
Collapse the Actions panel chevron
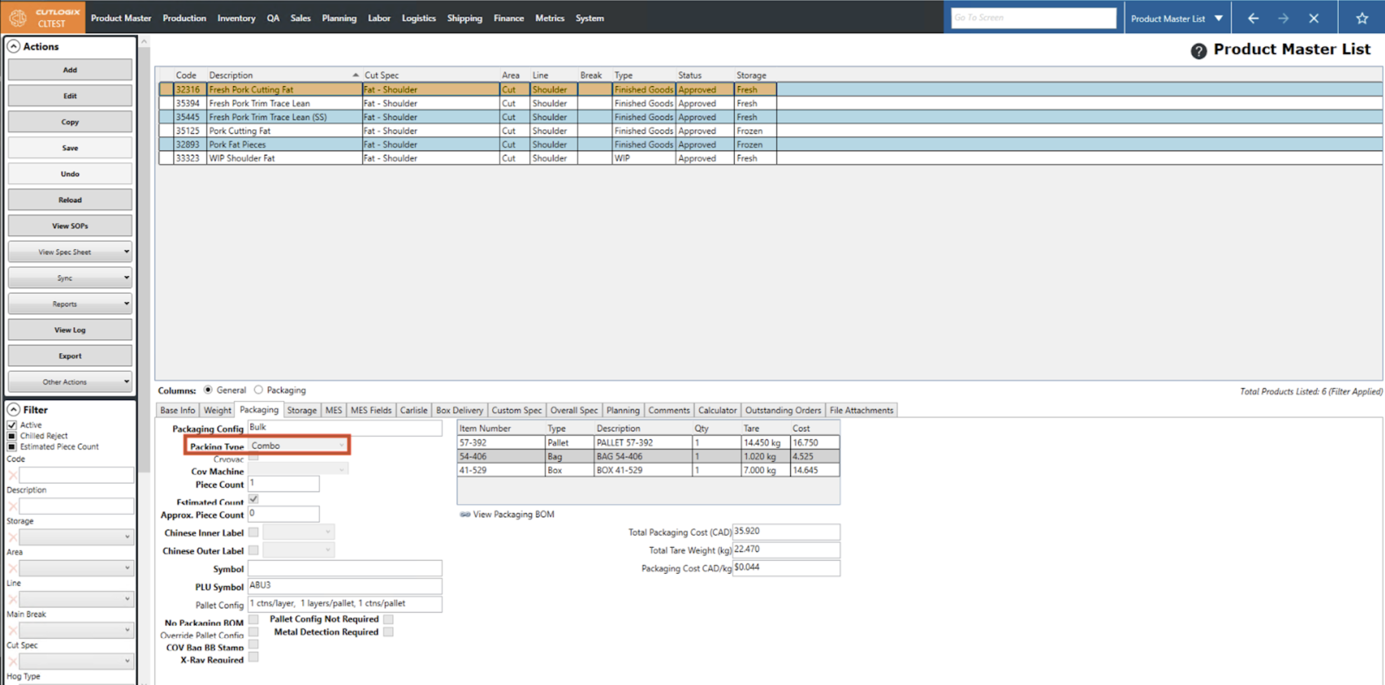[x=13, y=46]
